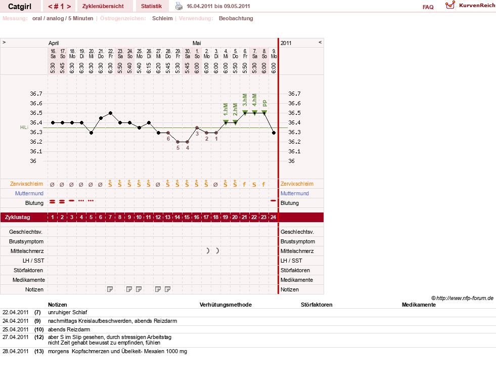
Task: Click the 1.hM triangle marker
Action: click(226, 122)
